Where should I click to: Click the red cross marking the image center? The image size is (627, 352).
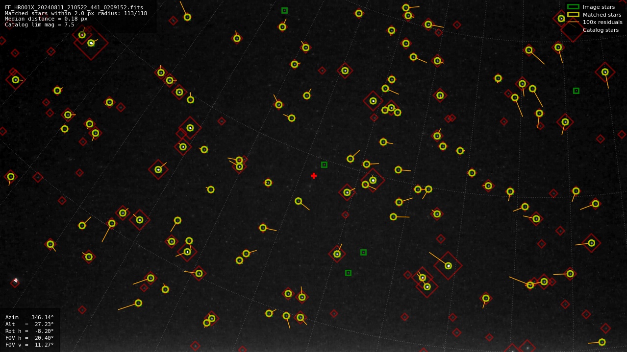pos(314,176)
